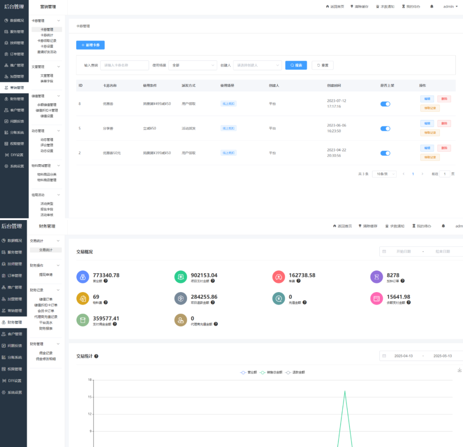Click the 新增卡券 button
This screenshot has width=463, height=447.
click(x=90, y=45)
